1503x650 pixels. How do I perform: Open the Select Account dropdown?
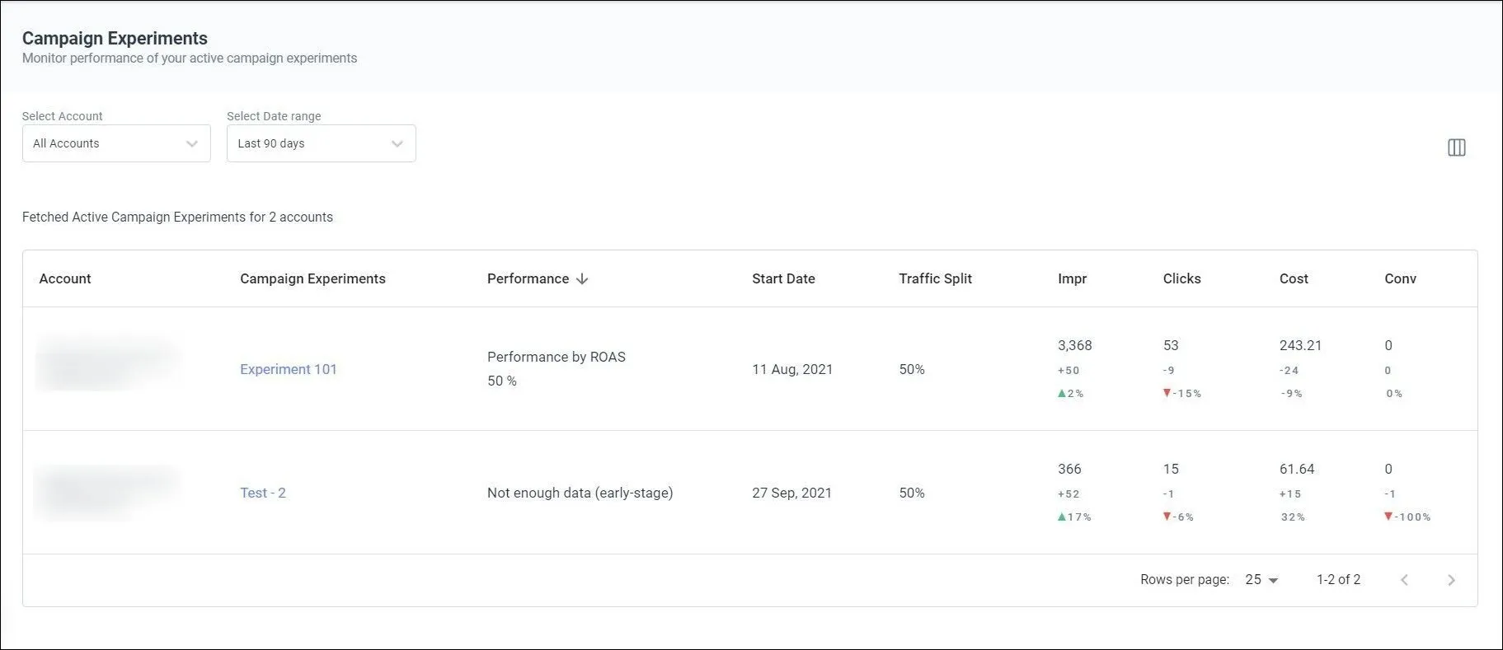point(116,143)
